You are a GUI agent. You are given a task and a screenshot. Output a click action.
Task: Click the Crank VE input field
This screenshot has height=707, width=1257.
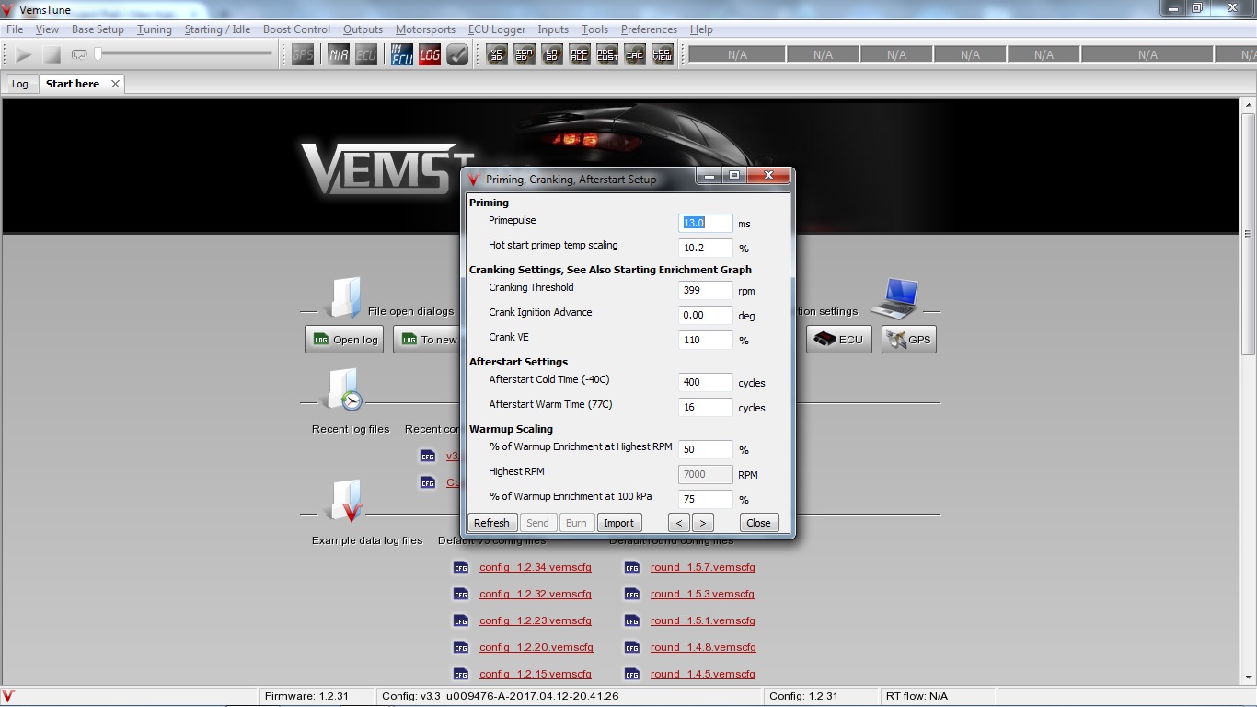pyautogui.click(x=705, y=341)
